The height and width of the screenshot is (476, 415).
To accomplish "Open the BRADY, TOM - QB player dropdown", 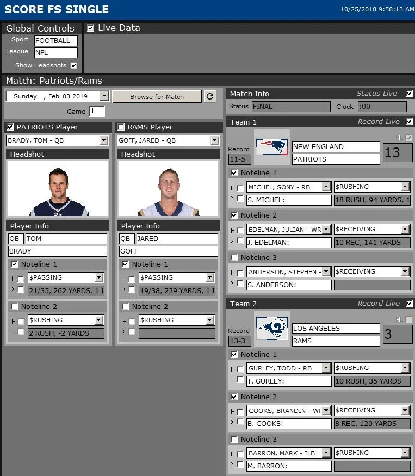I will tap(104, 140).
